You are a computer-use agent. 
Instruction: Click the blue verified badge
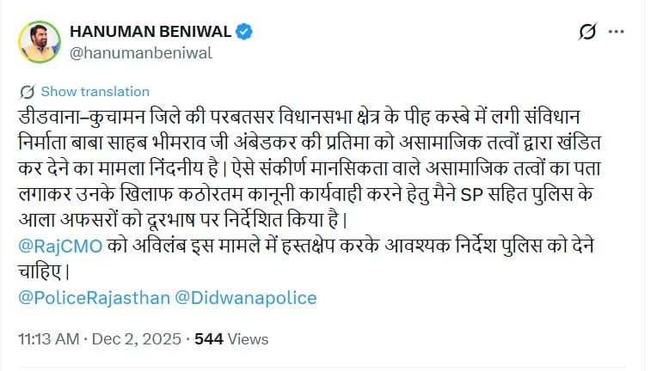coord(244,33)
